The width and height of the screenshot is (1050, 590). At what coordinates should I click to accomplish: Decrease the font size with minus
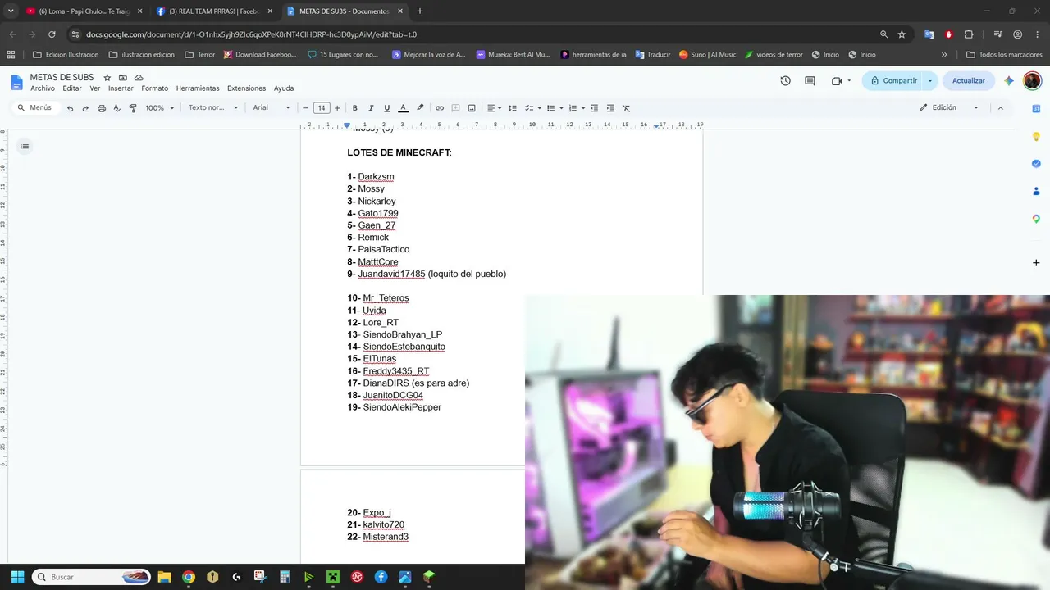tap(306, 108)
